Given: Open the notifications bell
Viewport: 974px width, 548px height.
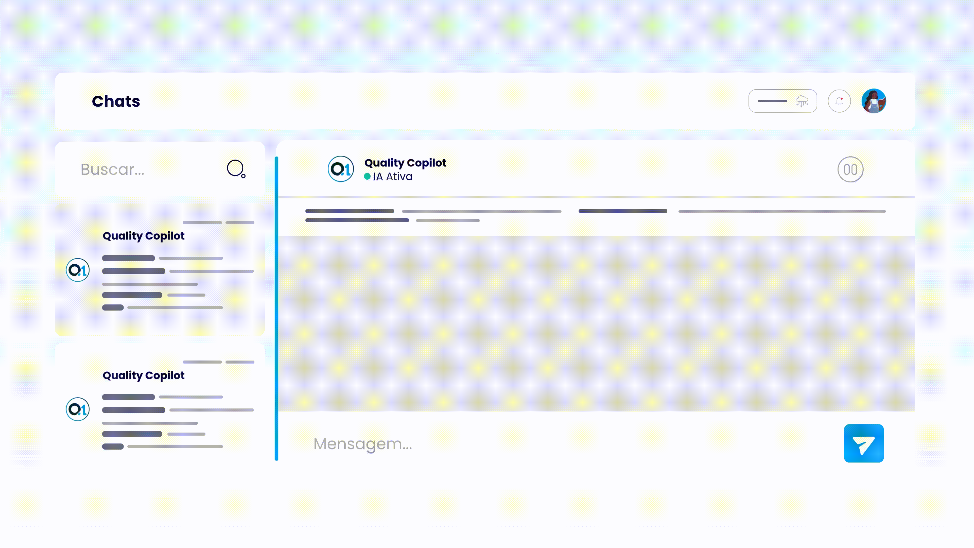Looking at the screenshot, I should 839,101.
